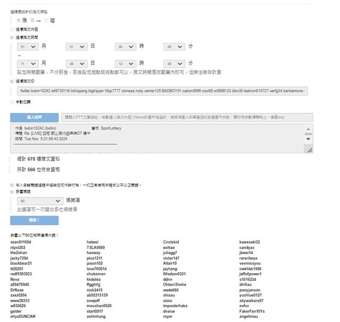Enable the 手動拉票 checkbox

12,101
